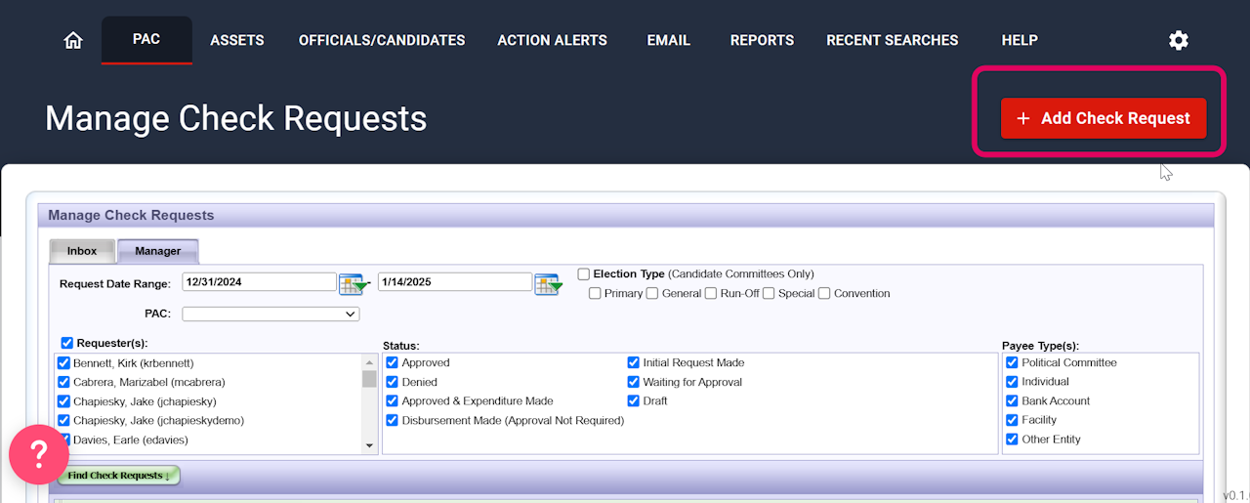Screen dimensions: 1250x503
Task: Click the Add Check Request button
Action: [x=1103, y=118]
